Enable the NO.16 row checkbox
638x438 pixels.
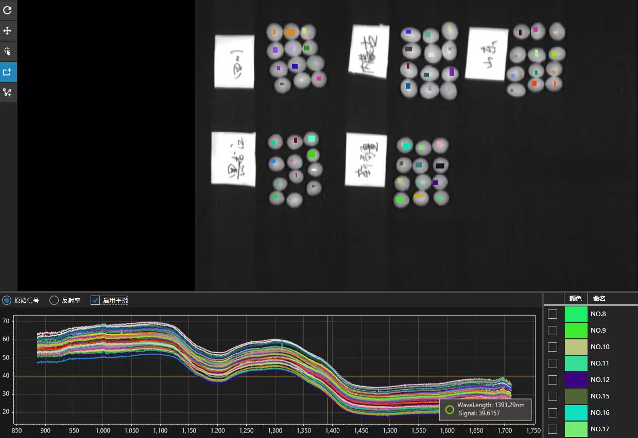coord(552,413)
